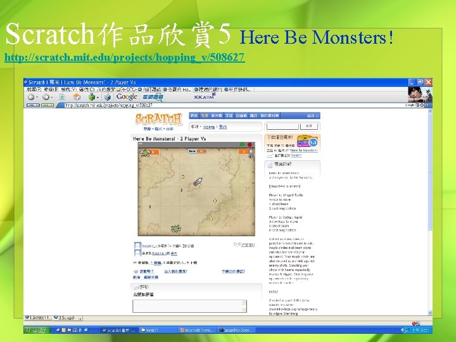The width and height of the screenshot is (456, 342).
Task: Click the hopping_v link in second author line
Action: [x=159, y=253]
